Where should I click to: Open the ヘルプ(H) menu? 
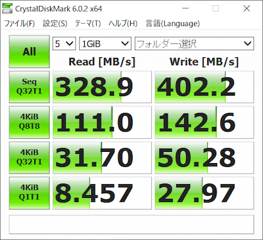point(123,24)
